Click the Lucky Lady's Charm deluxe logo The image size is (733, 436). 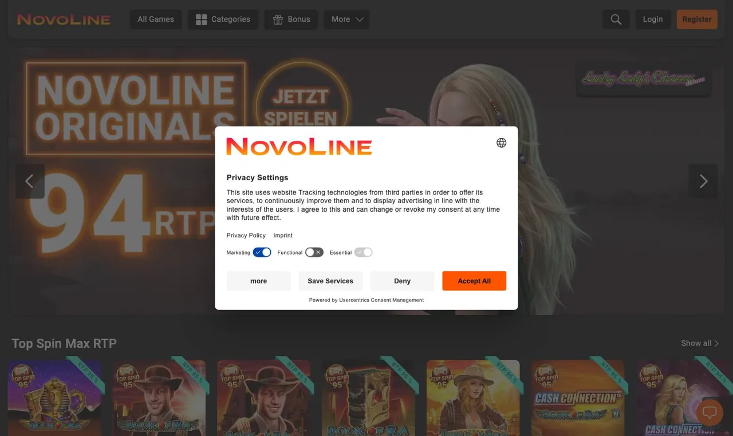coord(644,79)
